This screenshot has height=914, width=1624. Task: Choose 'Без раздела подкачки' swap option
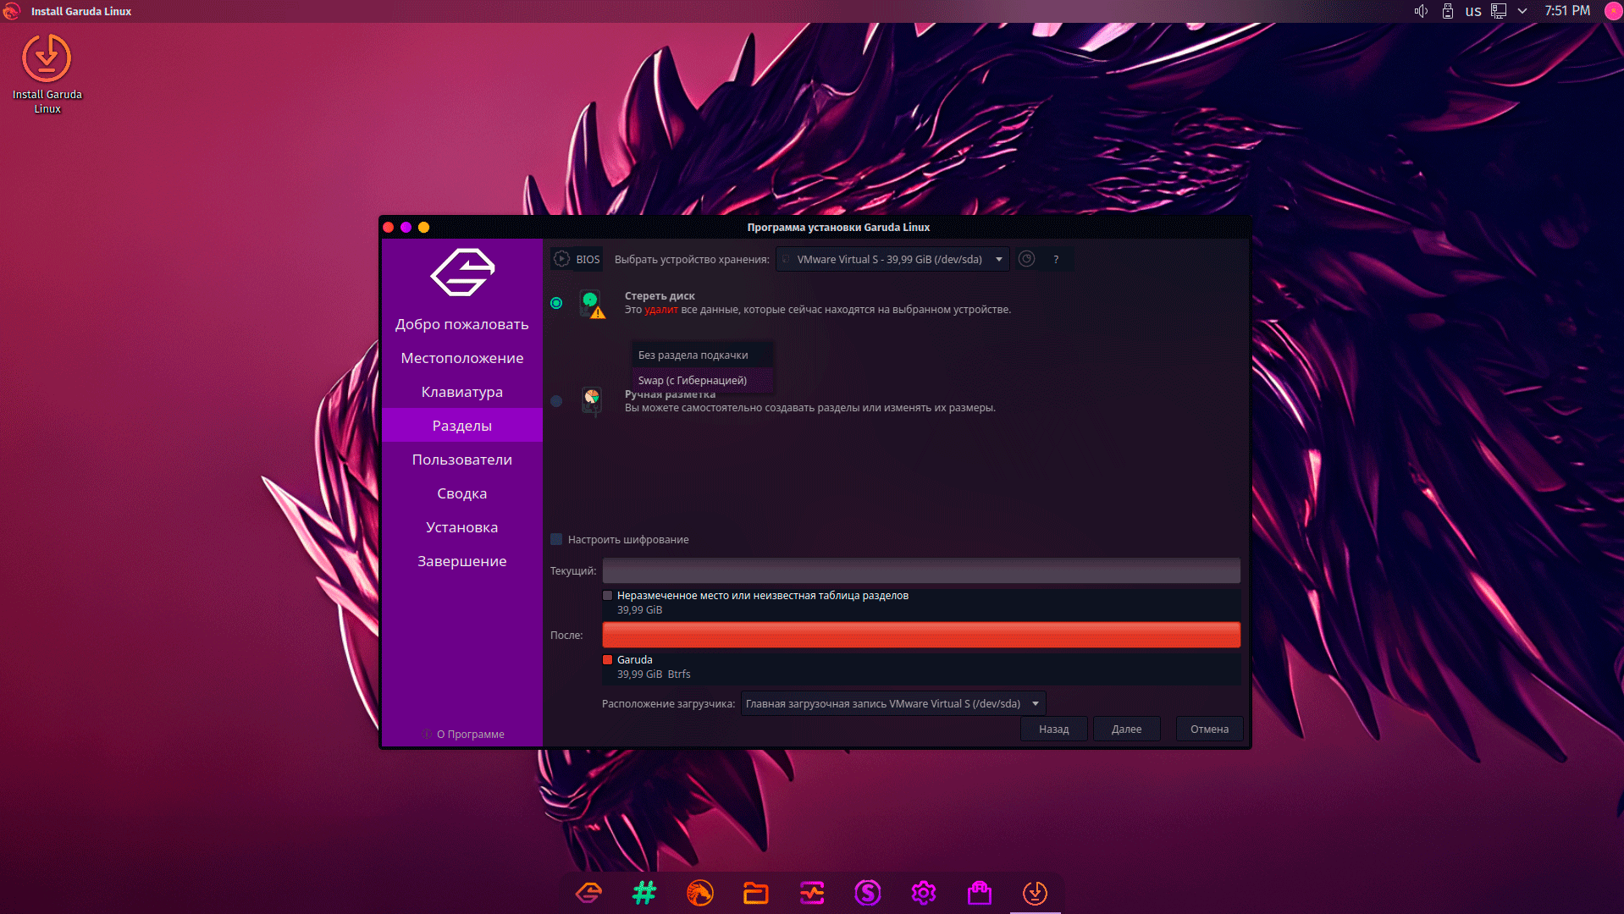tap(702, 355)
